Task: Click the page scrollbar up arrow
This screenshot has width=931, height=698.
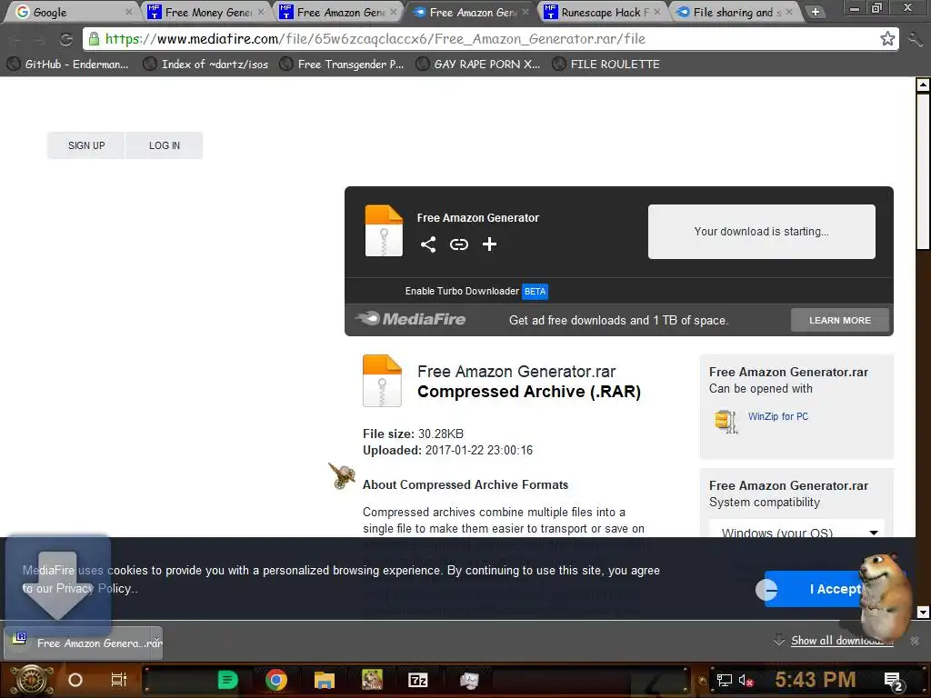Action: pos(923,85)
